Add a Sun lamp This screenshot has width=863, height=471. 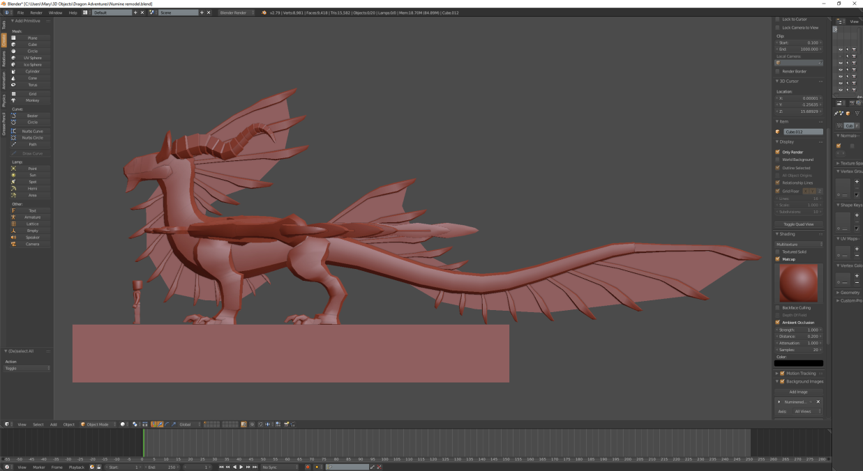coord(32,176)
